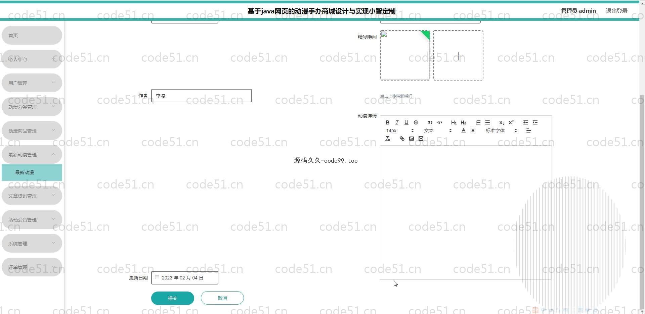Select the uploaded 精彩瞬间 image thumbnail

pos(405,55)
